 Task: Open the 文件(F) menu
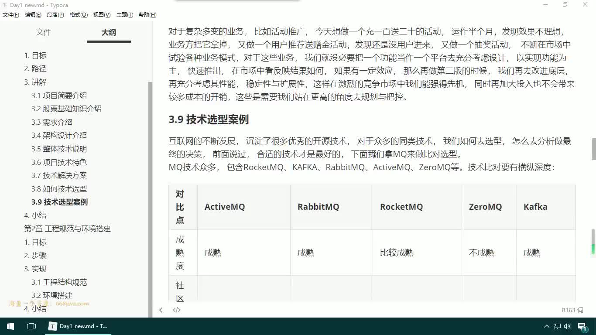[x=11, y=15]
